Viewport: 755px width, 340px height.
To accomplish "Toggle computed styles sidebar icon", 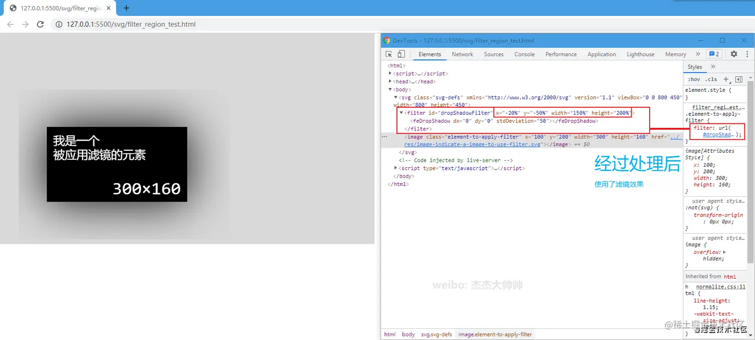I will pos(739,79).
